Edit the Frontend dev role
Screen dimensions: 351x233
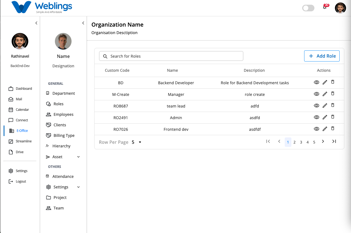tap(325, 129)
